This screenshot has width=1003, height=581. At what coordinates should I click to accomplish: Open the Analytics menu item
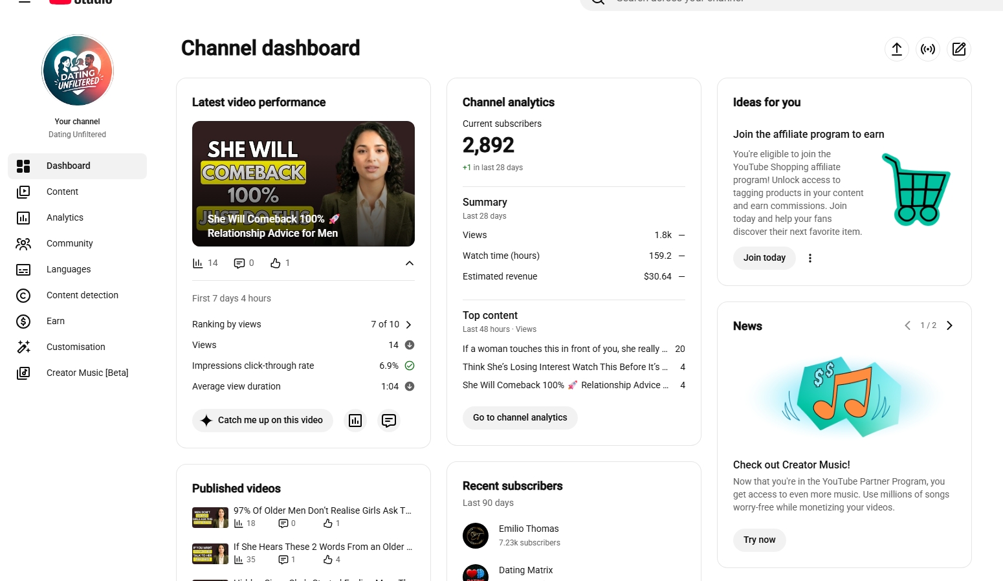click(x=78, y=218)
